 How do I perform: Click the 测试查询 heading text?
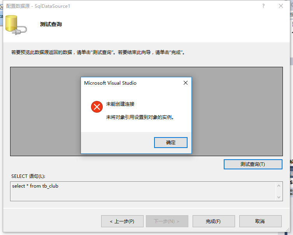pos(51,24)
